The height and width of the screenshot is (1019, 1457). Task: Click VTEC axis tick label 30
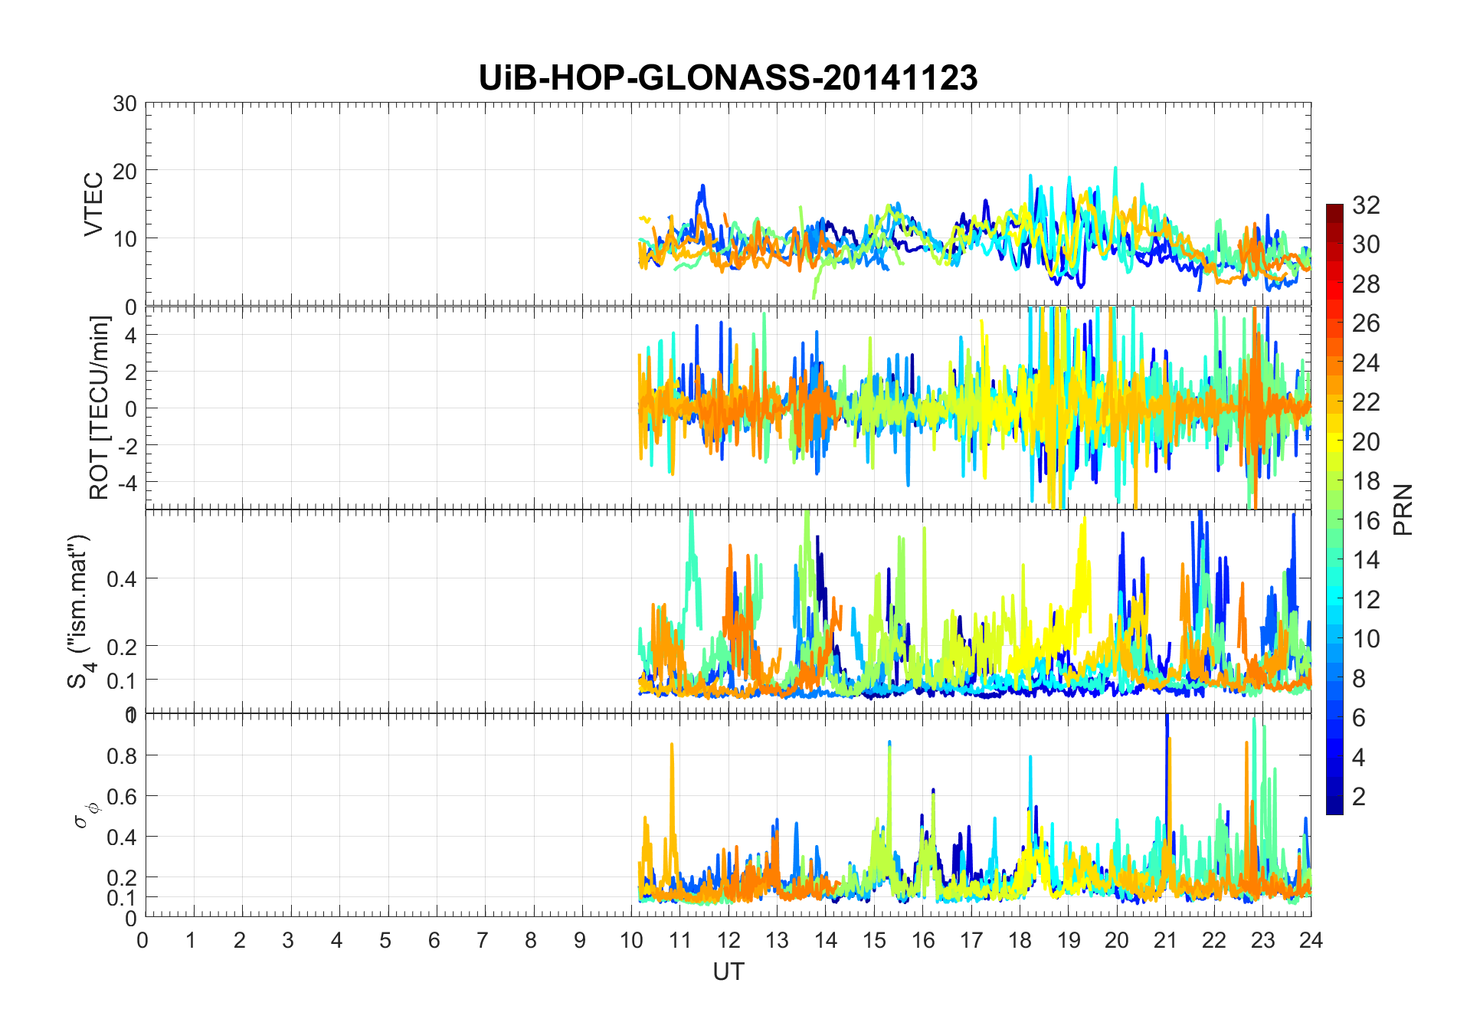pyautogui.click(x=125, y=103)
